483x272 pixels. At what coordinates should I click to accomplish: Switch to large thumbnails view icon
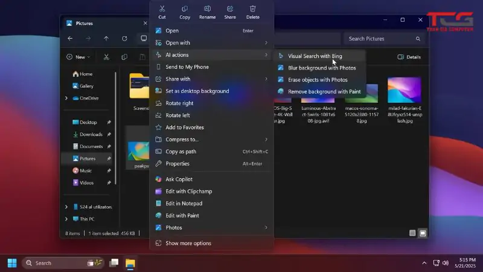(423, 233)
